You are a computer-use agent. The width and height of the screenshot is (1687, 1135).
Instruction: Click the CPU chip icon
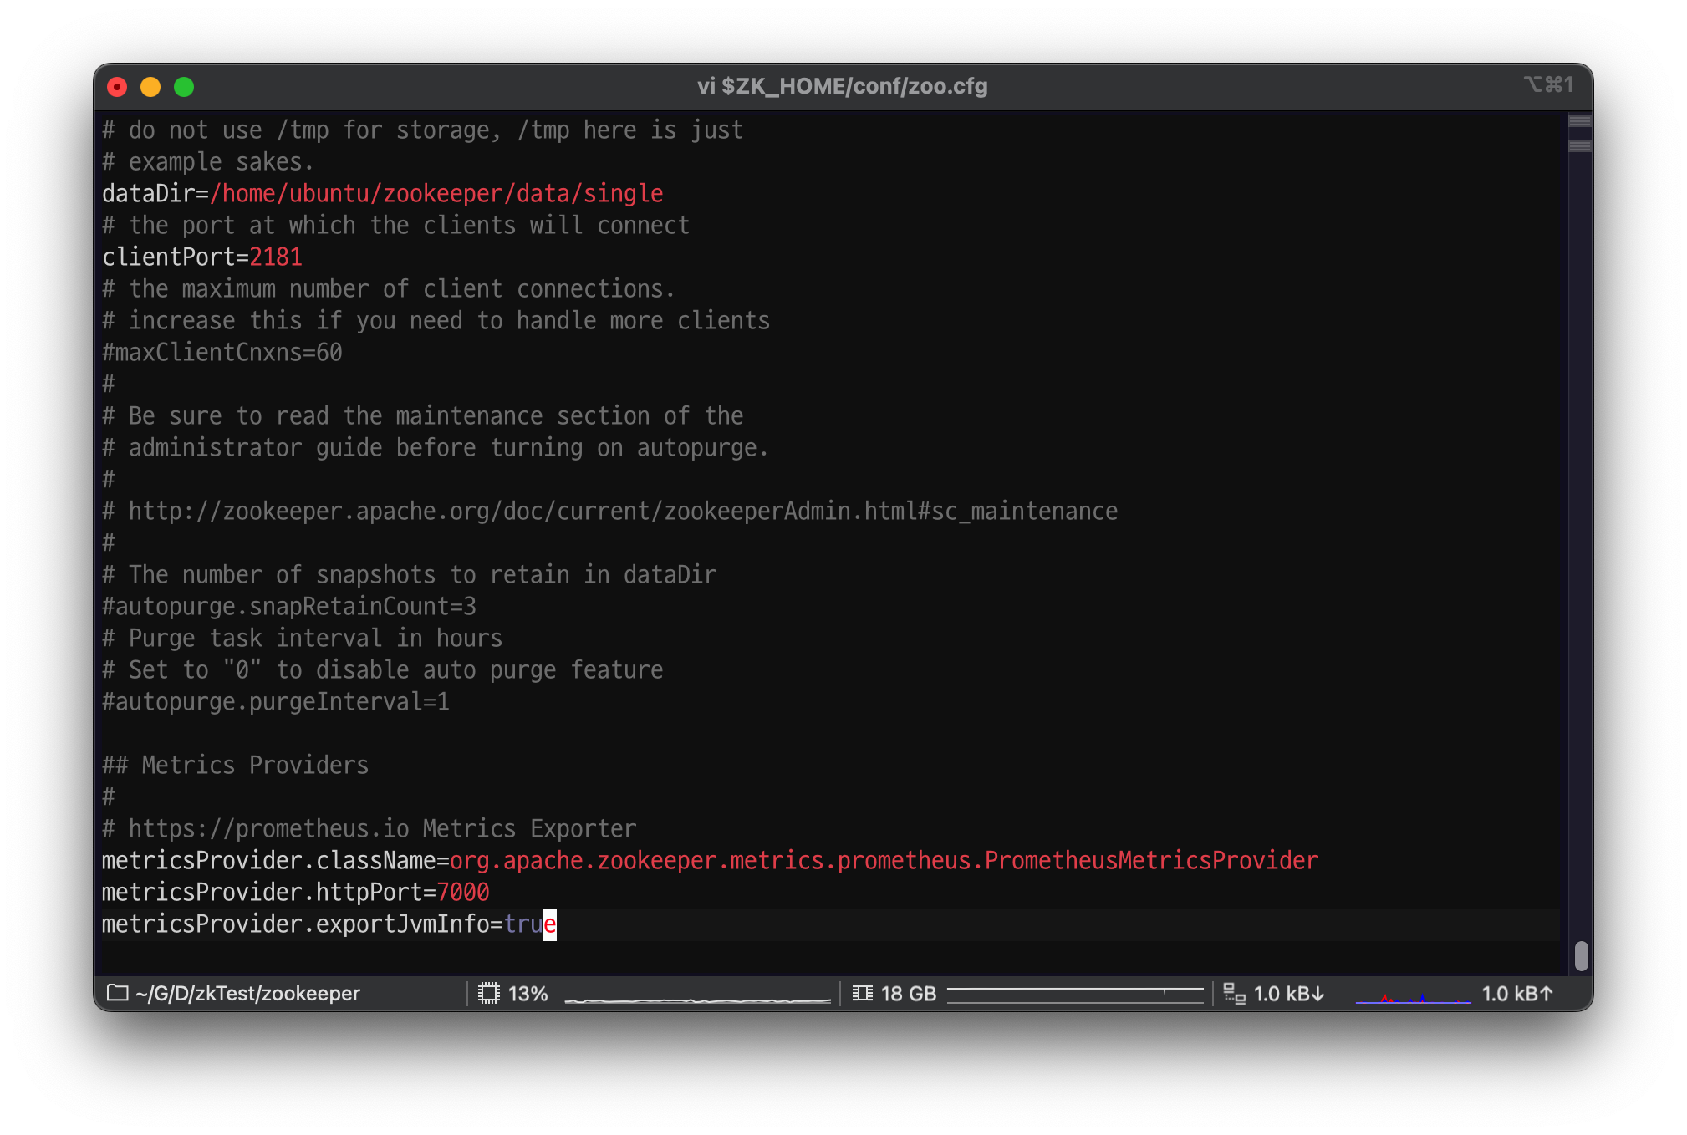click(489, 993)
